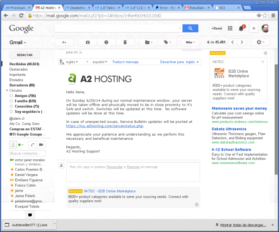Switch to the 1.6" Nokia tab

point(108,8)
